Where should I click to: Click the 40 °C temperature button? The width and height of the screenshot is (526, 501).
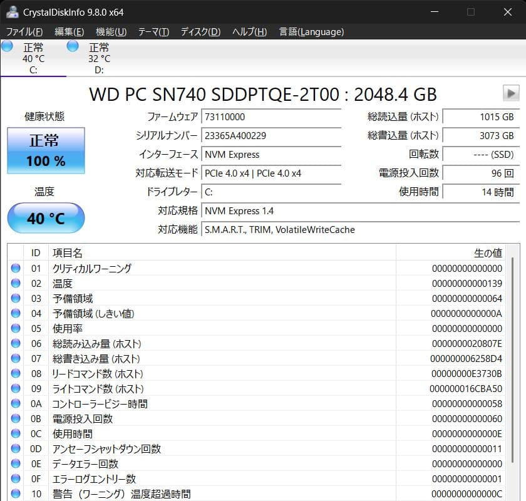click(46, 218)
